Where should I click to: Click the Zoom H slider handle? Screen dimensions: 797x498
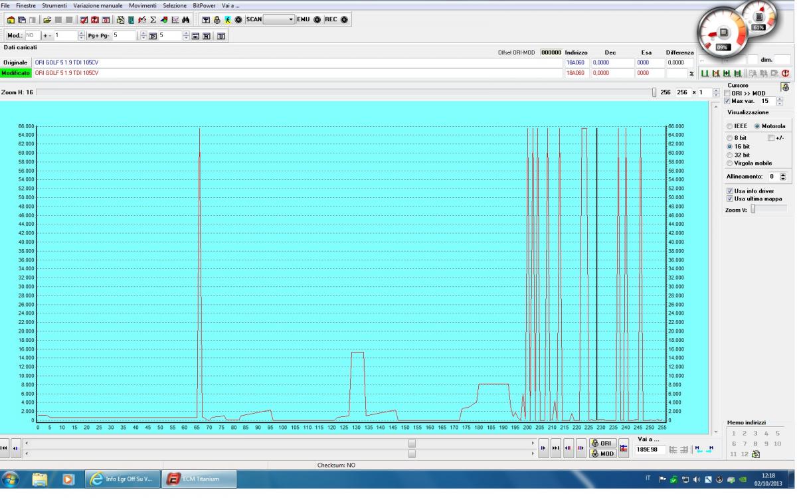(654, 92)
